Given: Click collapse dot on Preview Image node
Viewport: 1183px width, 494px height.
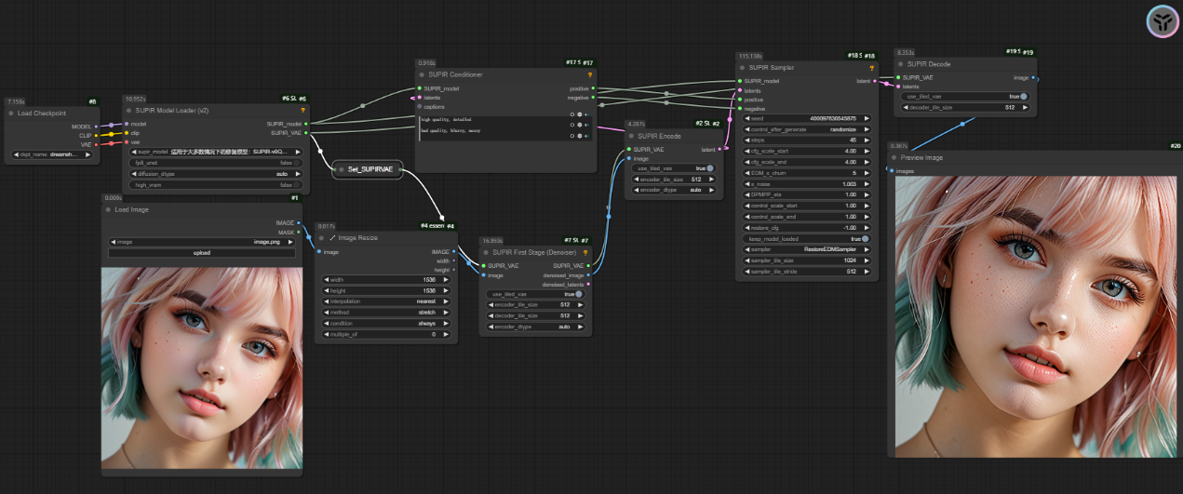Looking at the screenshot, I should point(896,157).
